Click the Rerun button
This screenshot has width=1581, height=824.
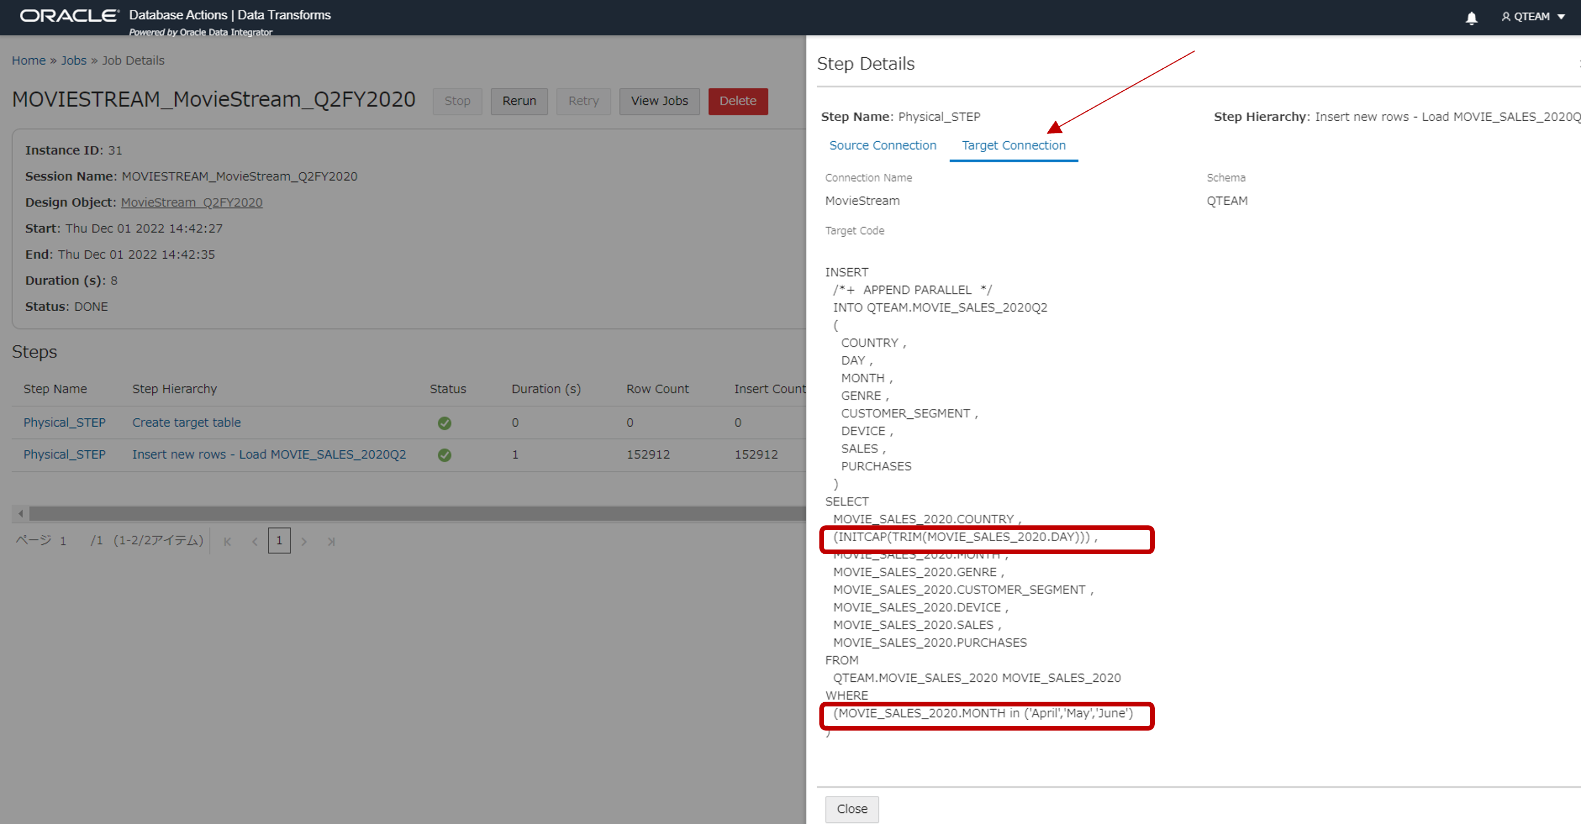pos(519,101)
